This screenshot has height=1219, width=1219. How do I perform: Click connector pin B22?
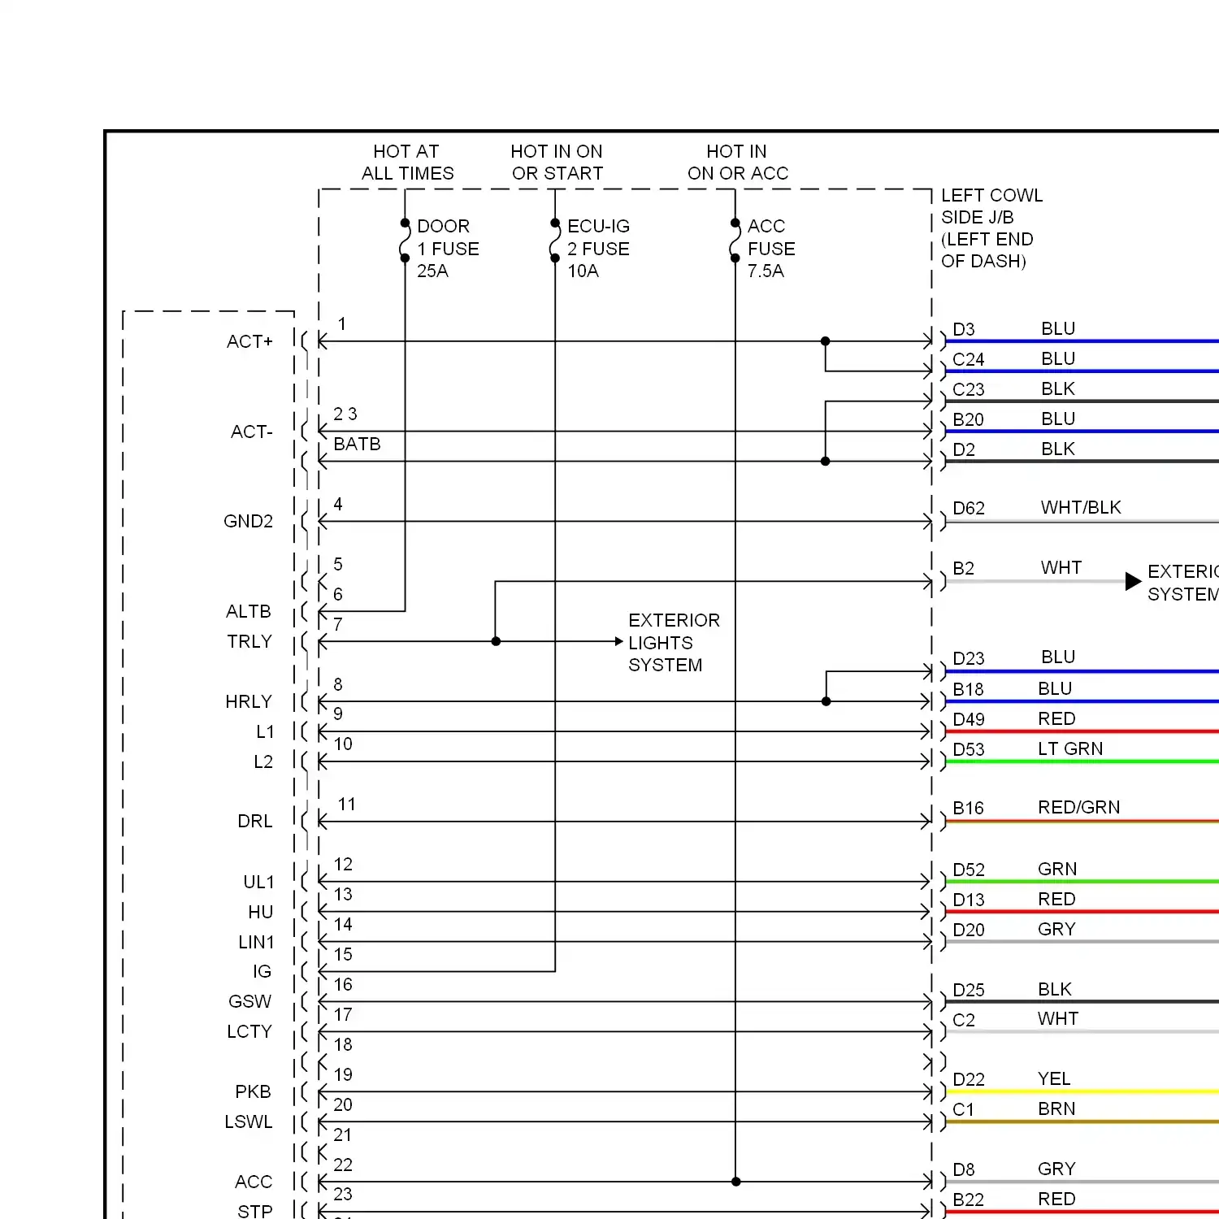click(968, 1199)
